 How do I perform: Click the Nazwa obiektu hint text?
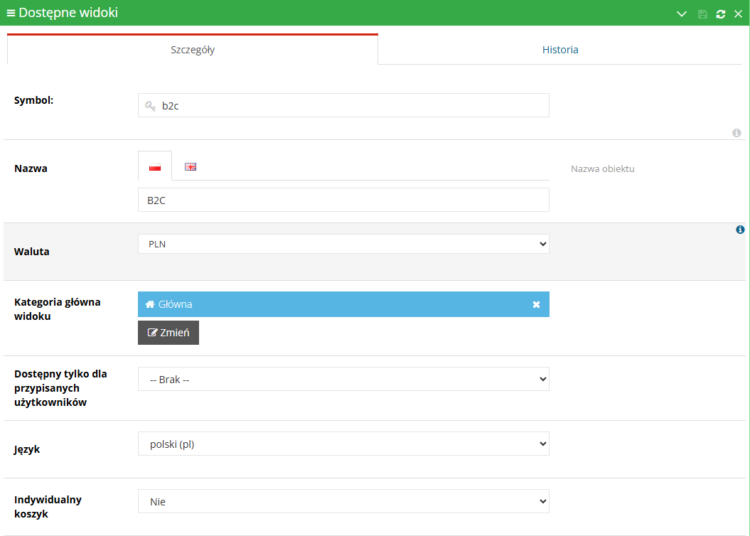603,168
